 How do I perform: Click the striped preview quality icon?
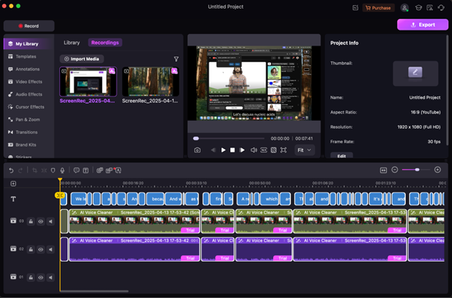(274, 150)
